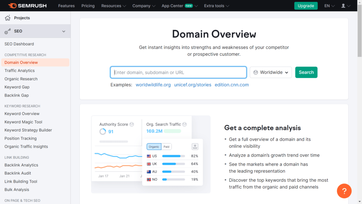Image resolution: width=362 pixels, height=204 pixels.
Task: Select Domain Overview in sidebar
Action: pos(35,62)
